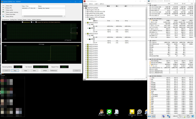Image resolution: width=196 pixels, height=119 pixels.
Task: Toggle the Motherboard graph checkbox
Action: [22, 22]
